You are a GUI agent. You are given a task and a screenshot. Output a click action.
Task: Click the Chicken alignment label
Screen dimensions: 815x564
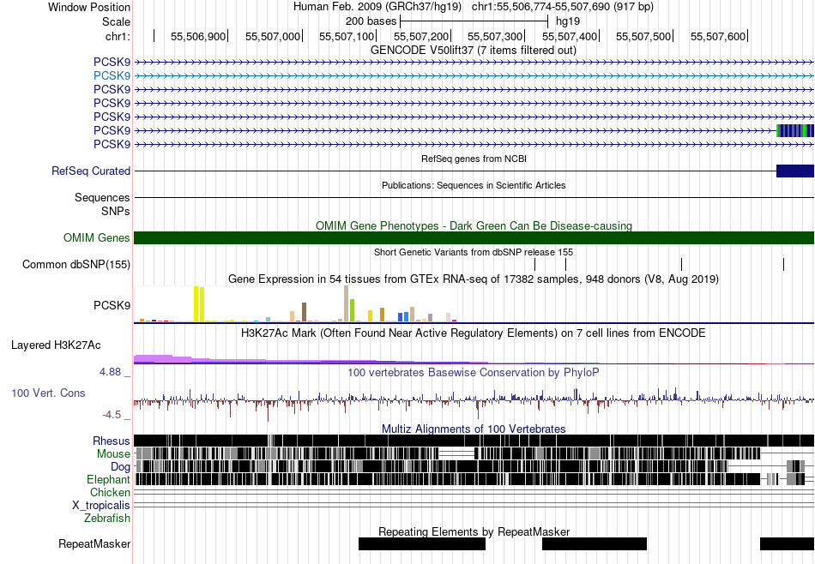[110, 492]
